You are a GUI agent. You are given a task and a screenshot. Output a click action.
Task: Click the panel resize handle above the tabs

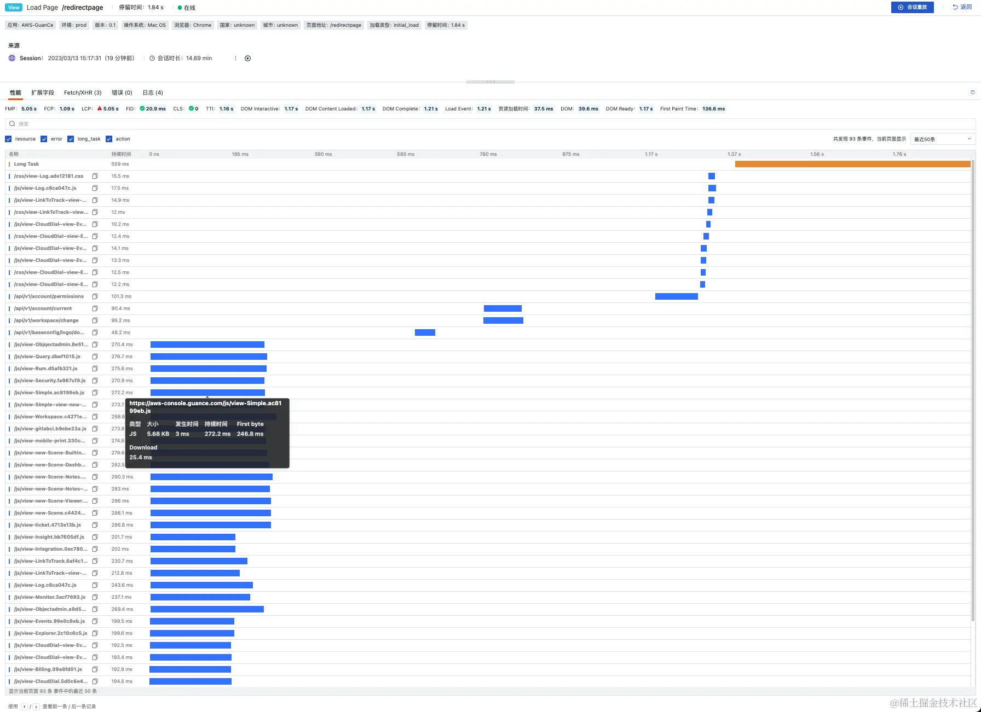tap(490, 82)
